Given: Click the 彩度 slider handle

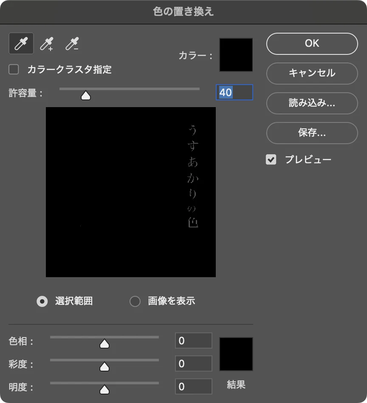Looking at the screenshot, I should (x=104, y=366).
